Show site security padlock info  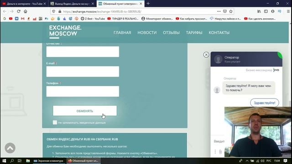tap(60, 11)
